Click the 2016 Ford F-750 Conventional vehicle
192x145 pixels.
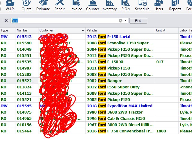coord(120,131)
